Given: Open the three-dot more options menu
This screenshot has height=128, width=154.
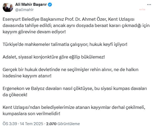Looking at the screenshot, I should pyautogui.click(x=149, y=4).
